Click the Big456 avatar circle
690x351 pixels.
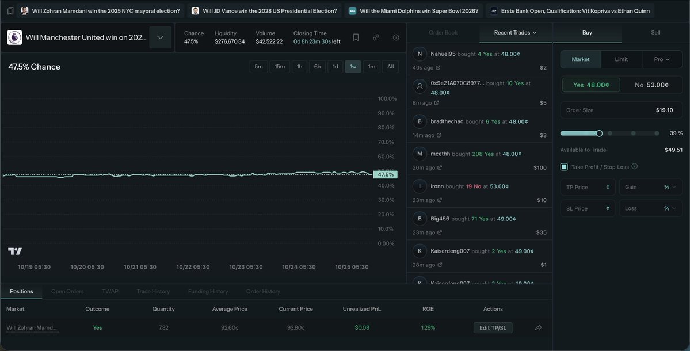(x=420, y=219)
